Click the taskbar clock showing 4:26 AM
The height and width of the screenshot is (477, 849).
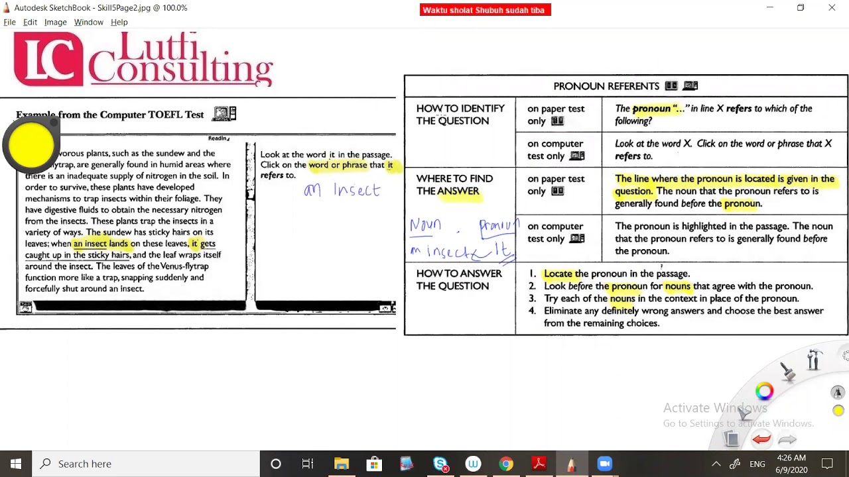point(789,464)
